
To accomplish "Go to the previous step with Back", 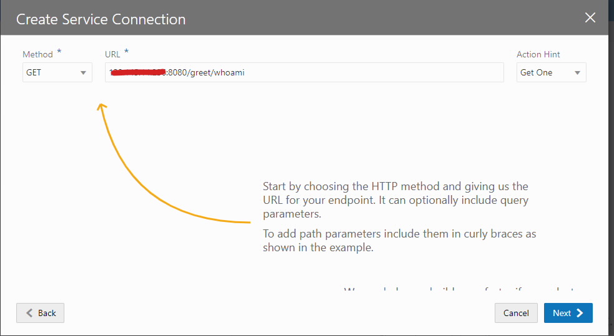I will coord(40,313).
